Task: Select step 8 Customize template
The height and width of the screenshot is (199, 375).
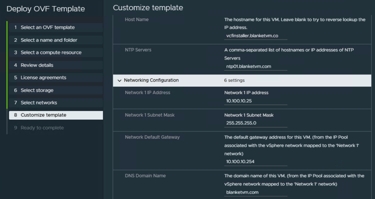Action: click(x=43, y=115)
